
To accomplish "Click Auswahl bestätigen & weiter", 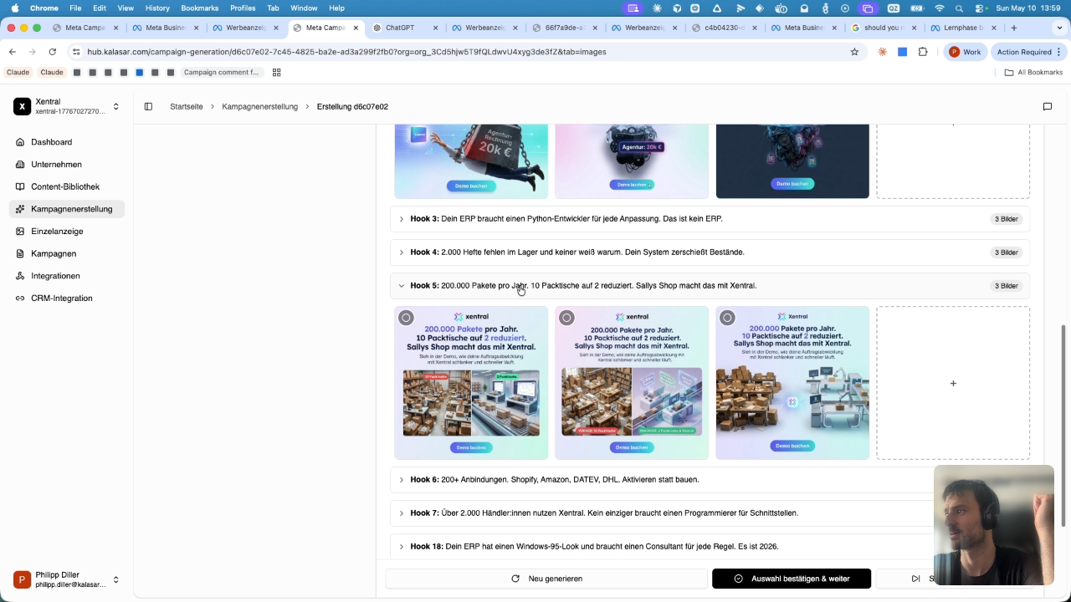I will (x=792, y=579).
